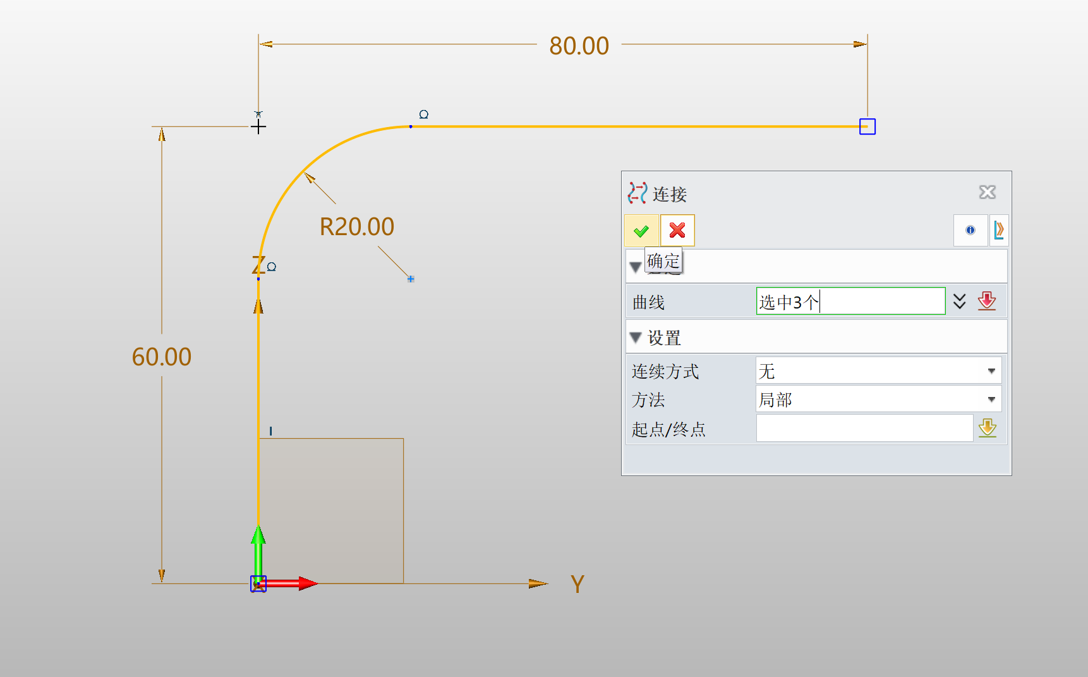This screenshot has width=1088, height=677.
Task: Click the blue square at the origin
Action: tap(258, 583)
